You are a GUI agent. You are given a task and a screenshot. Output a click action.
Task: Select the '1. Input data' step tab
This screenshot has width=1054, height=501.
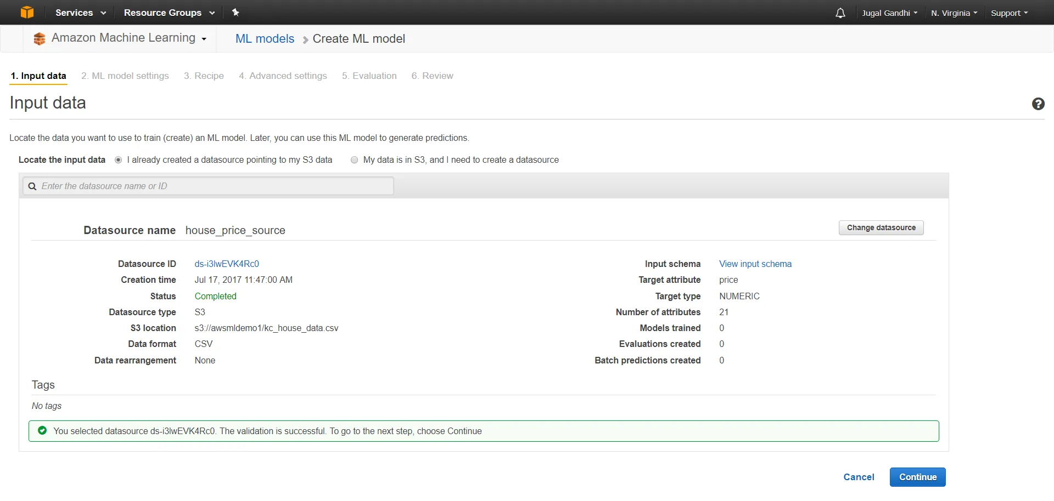[38, 76]
